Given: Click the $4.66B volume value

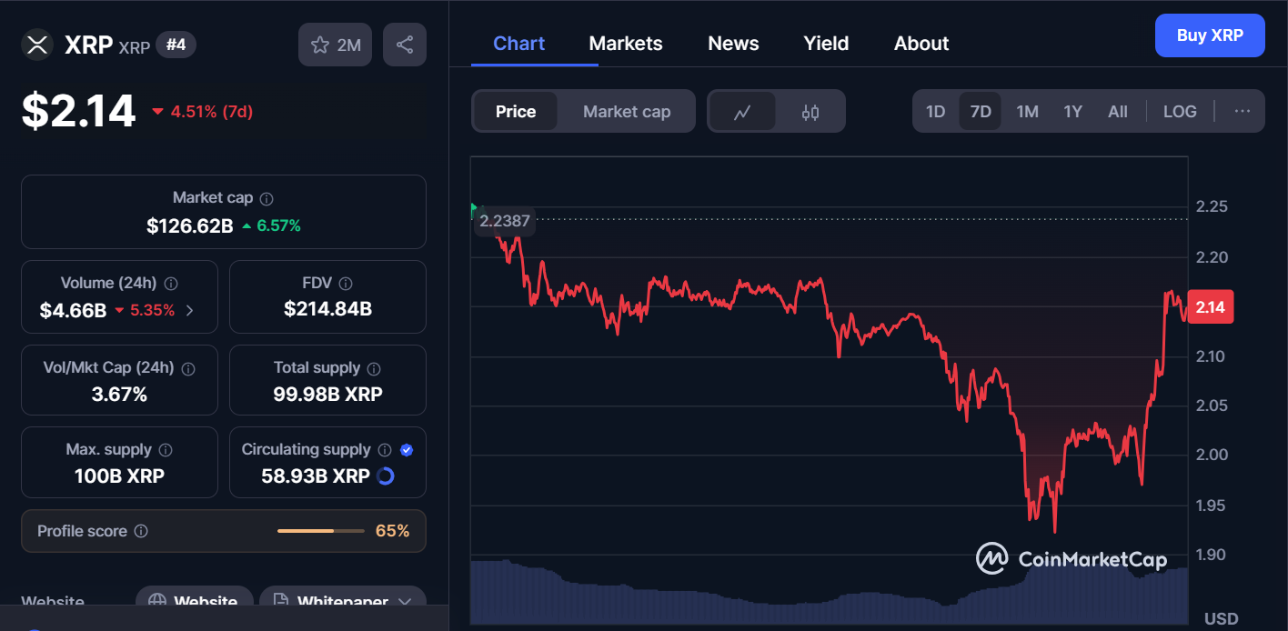Looking at the screenshot, I should [73, 310].
